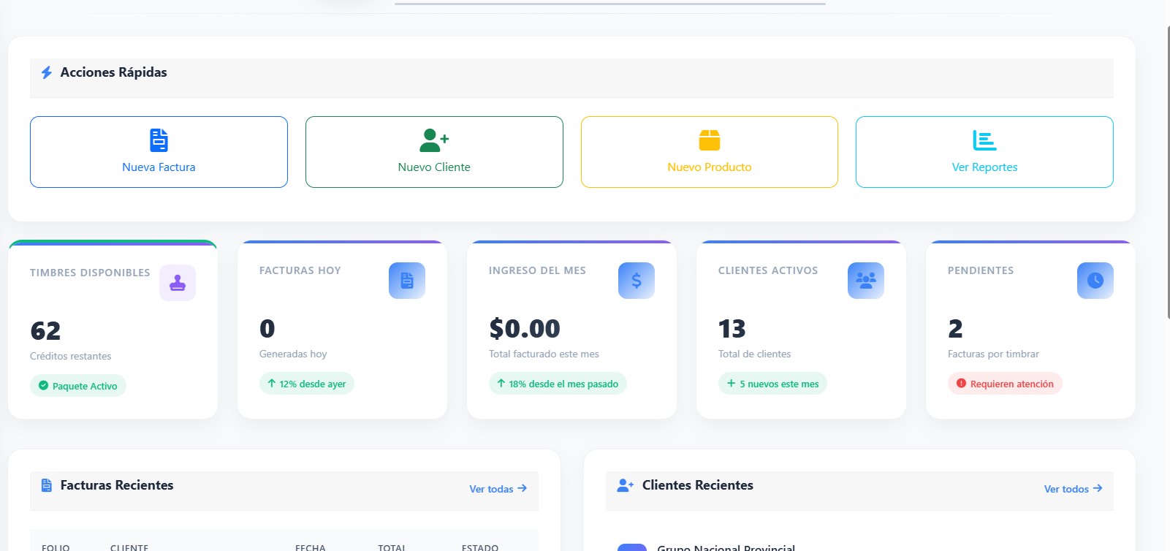Open the Ver todos clients link
This screenshot has height=551, width=1170.
1073,489
